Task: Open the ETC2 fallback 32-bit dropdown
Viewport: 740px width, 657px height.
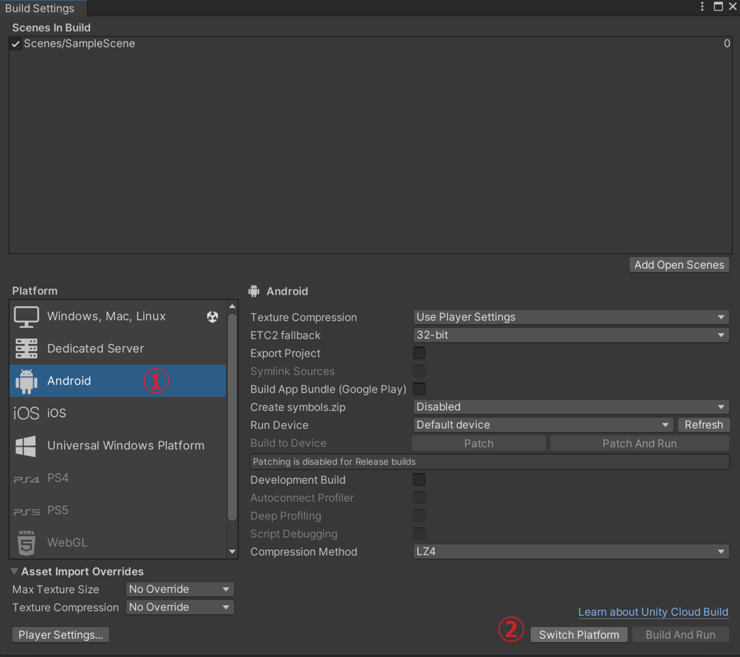Action: 571,335
